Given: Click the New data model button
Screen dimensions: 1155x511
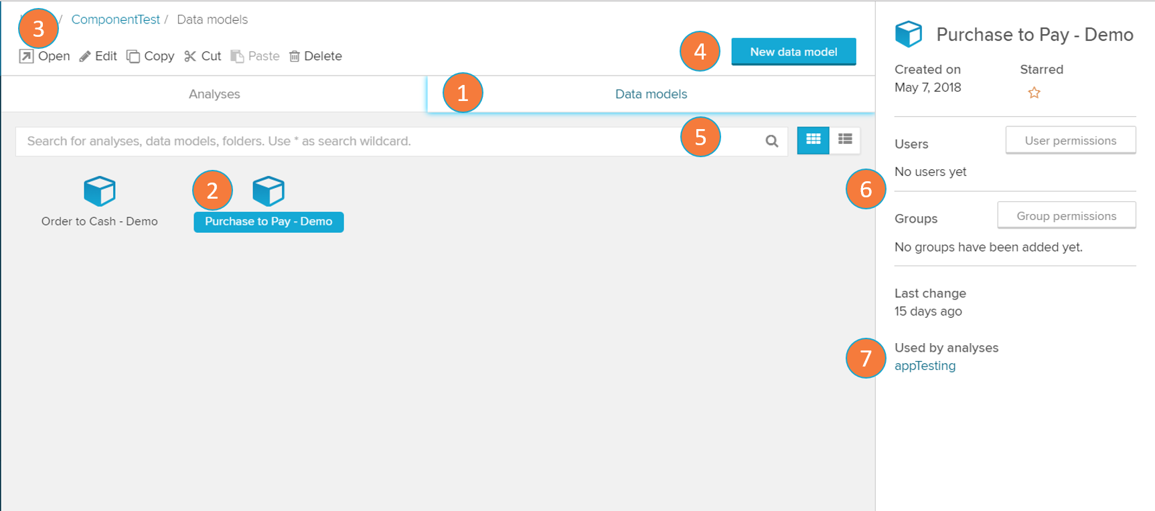Looking at the screenshot, I should (x=793, y=52).
